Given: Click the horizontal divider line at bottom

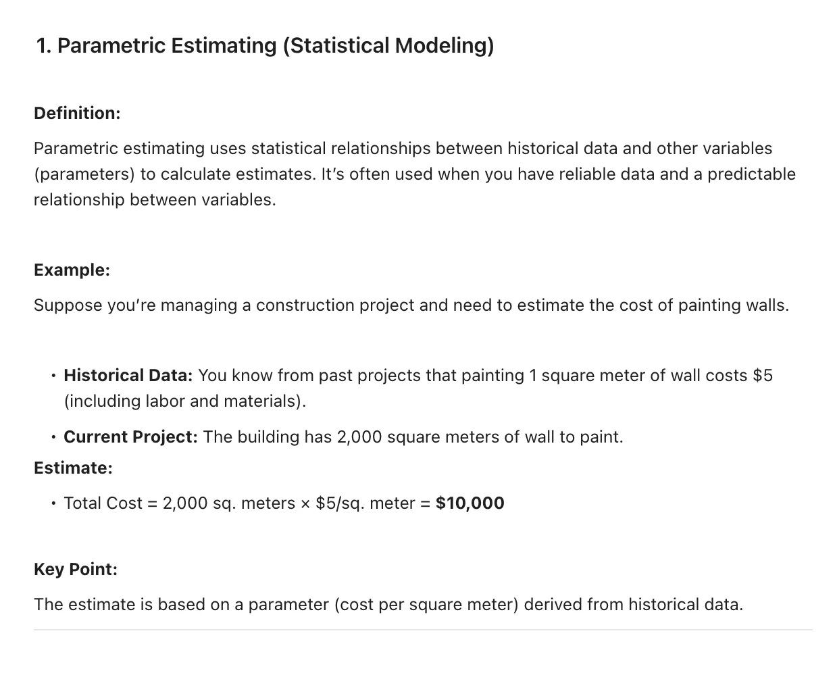Looking at the screenshot, I should [423, 630].
